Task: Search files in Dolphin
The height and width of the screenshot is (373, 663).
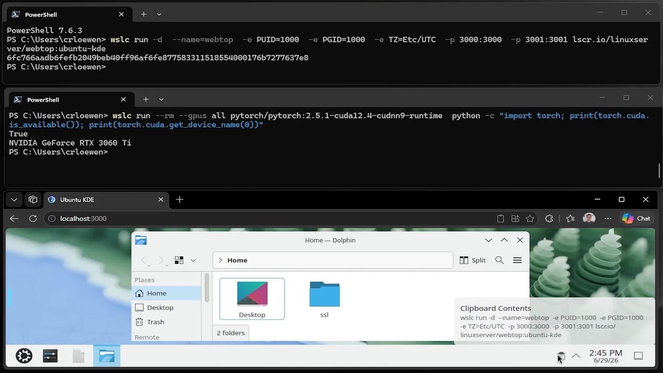Action: click(499, 260)
